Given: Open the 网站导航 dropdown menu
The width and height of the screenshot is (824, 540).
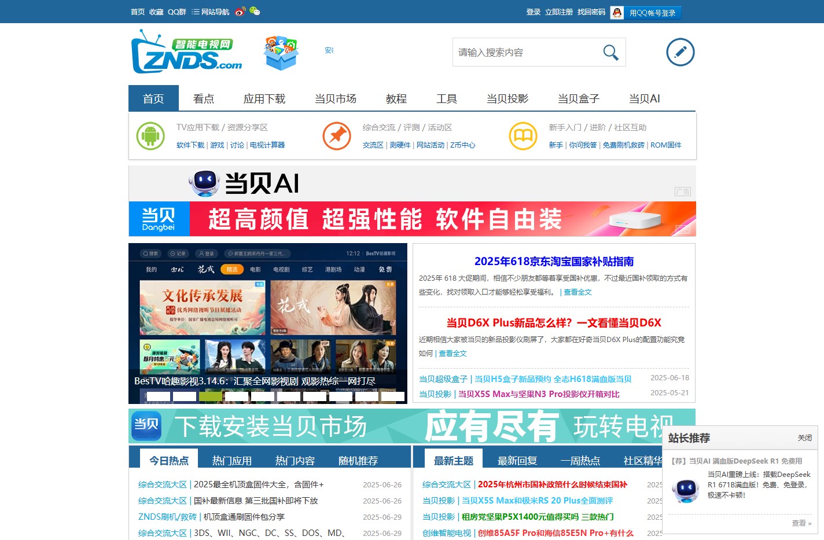Looking at the screenshot, I should coord(211,12).
